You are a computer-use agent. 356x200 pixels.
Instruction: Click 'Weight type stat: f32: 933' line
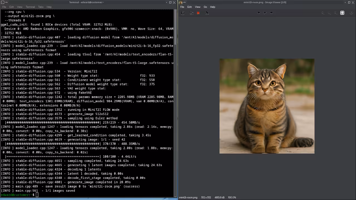(78, 76)
